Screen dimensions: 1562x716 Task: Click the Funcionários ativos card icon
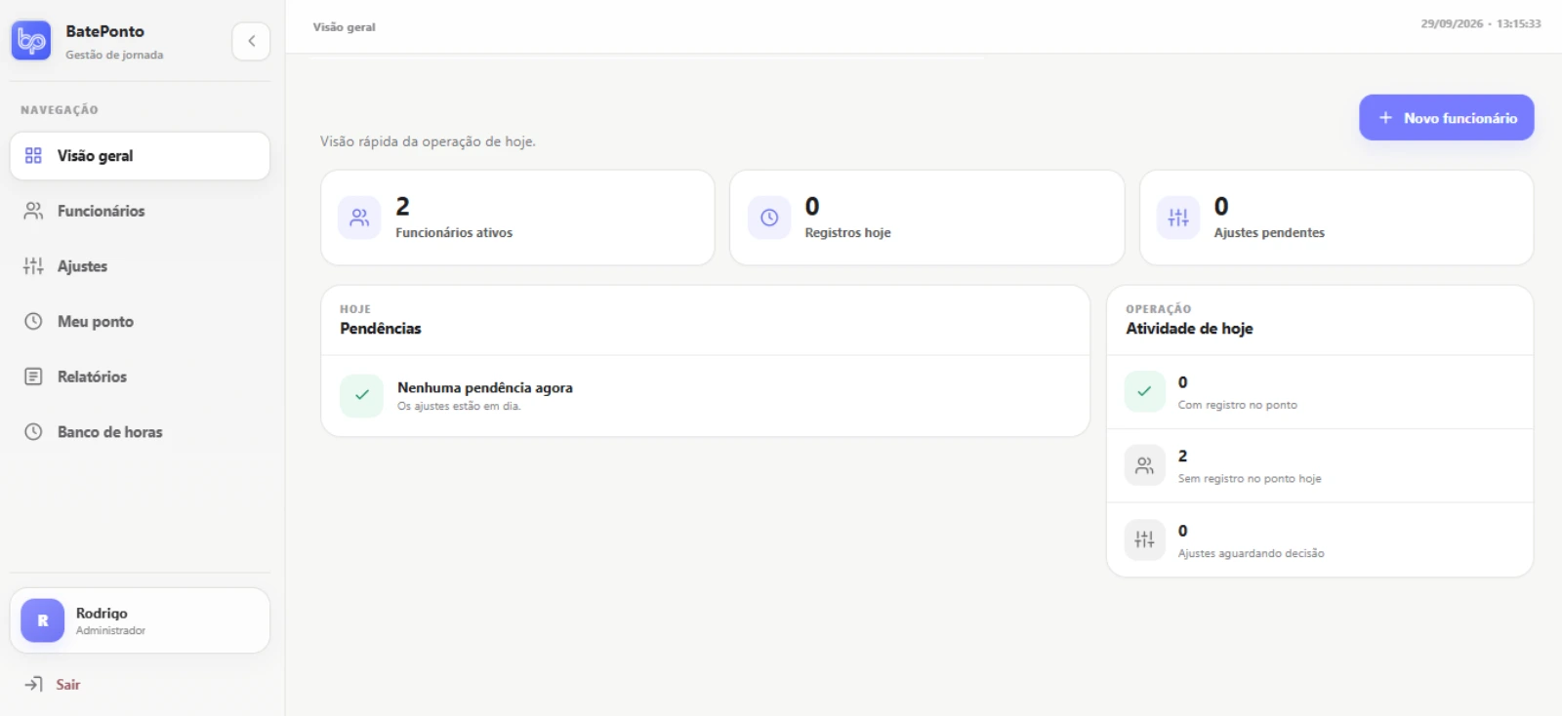click(x=359, y=218)
